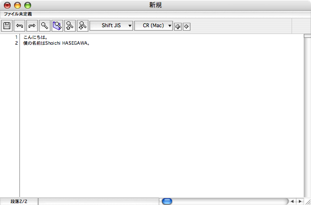Click the find next magnifier with down arrow
The image size is (311, 205).
[x=83, y=26]
